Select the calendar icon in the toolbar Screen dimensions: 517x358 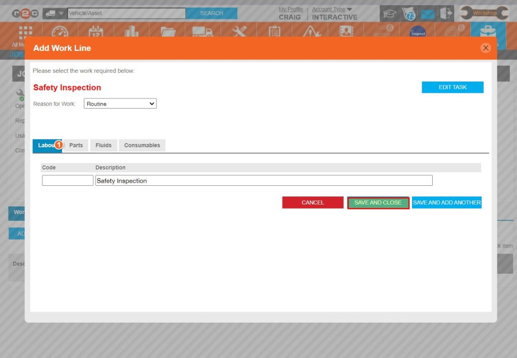coord(96,31)
